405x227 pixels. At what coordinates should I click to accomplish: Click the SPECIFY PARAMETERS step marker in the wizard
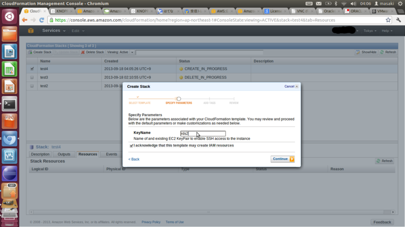pyautogui.click(x=179, y=99)
